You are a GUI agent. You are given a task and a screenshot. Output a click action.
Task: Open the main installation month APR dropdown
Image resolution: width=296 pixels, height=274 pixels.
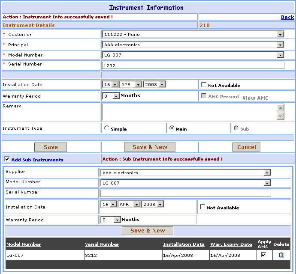(x=138, y=84)
